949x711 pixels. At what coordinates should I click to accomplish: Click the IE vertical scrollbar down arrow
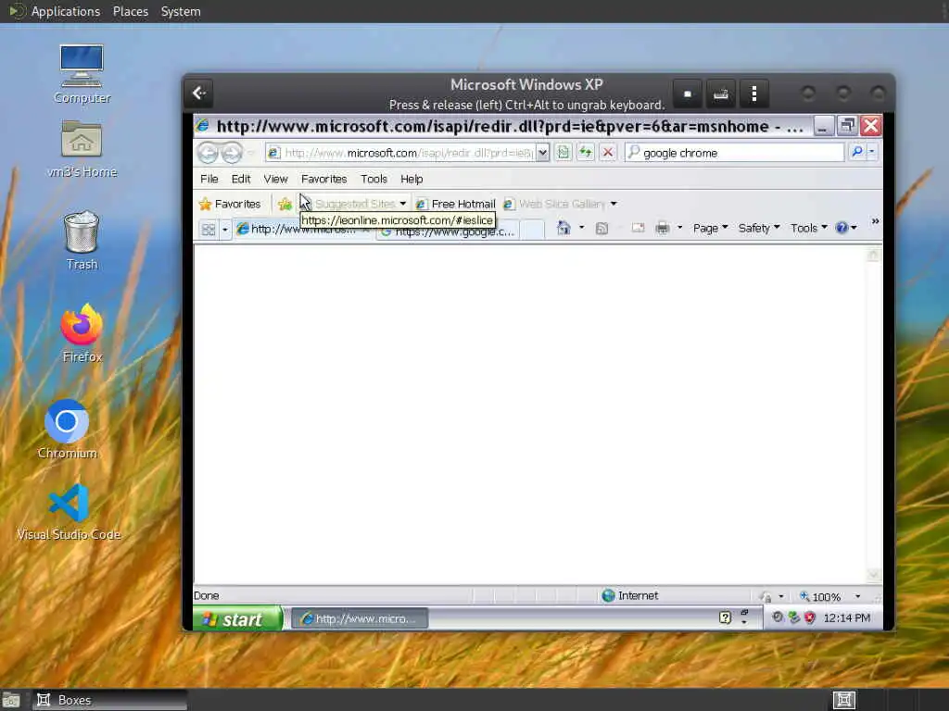(873, 574)
